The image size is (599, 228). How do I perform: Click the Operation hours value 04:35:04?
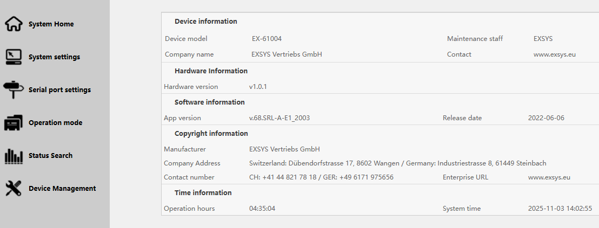coord(262,209)
